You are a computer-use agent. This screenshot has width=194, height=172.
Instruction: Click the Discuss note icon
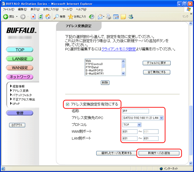(x=123, y=17)
